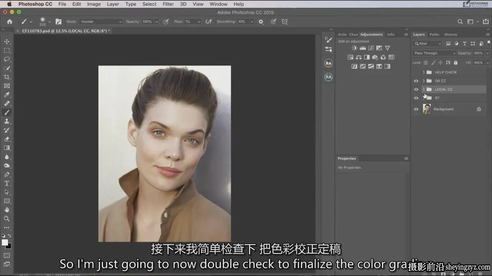This screenshot has height=276, width=492.
Task: Hide the Background layer
Action: pyautogui.click(x=416, y=109)
